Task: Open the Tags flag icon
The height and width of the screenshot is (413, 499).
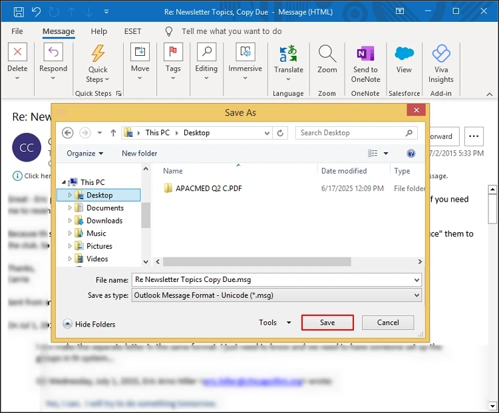Action: pos(173,52)
